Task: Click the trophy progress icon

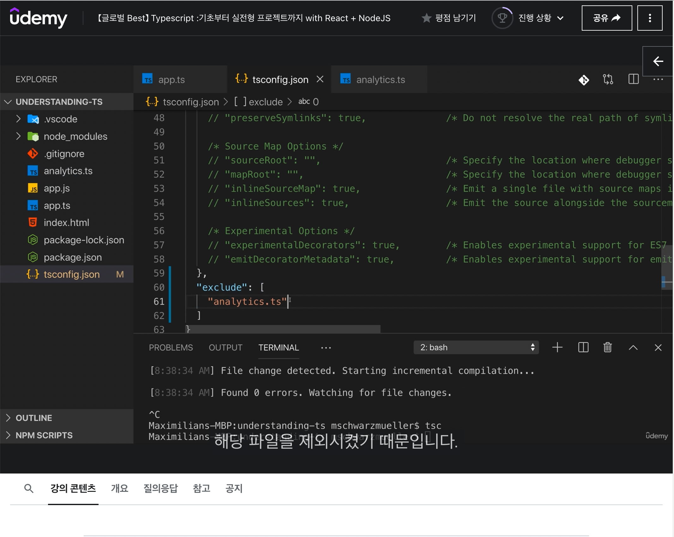Action: 502,18
